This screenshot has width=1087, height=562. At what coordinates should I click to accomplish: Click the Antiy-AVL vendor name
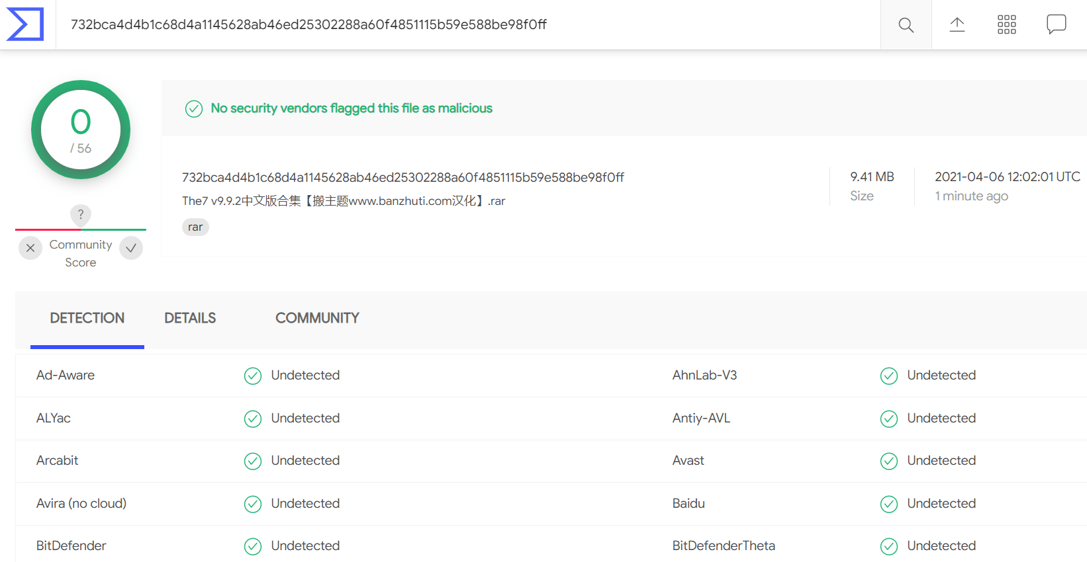701,418
